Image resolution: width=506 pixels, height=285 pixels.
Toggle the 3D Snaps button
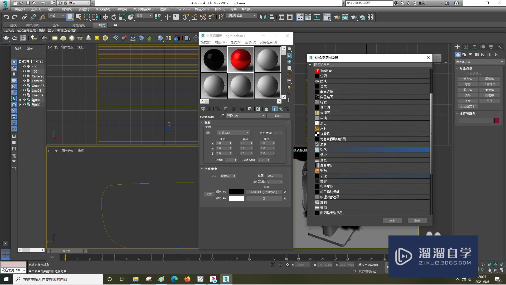click(x=186, y=17)
